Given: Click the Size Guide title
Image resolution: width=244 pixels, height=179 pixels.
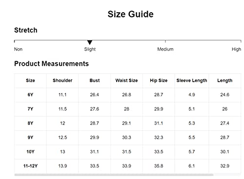Looking at the screenshot, I should (x=131, y=14).
